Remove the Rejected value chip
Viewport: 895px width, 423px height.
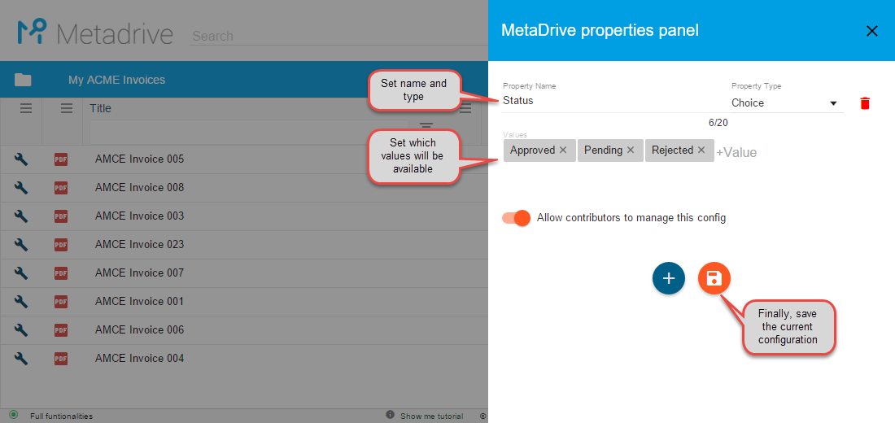(701, 150)
